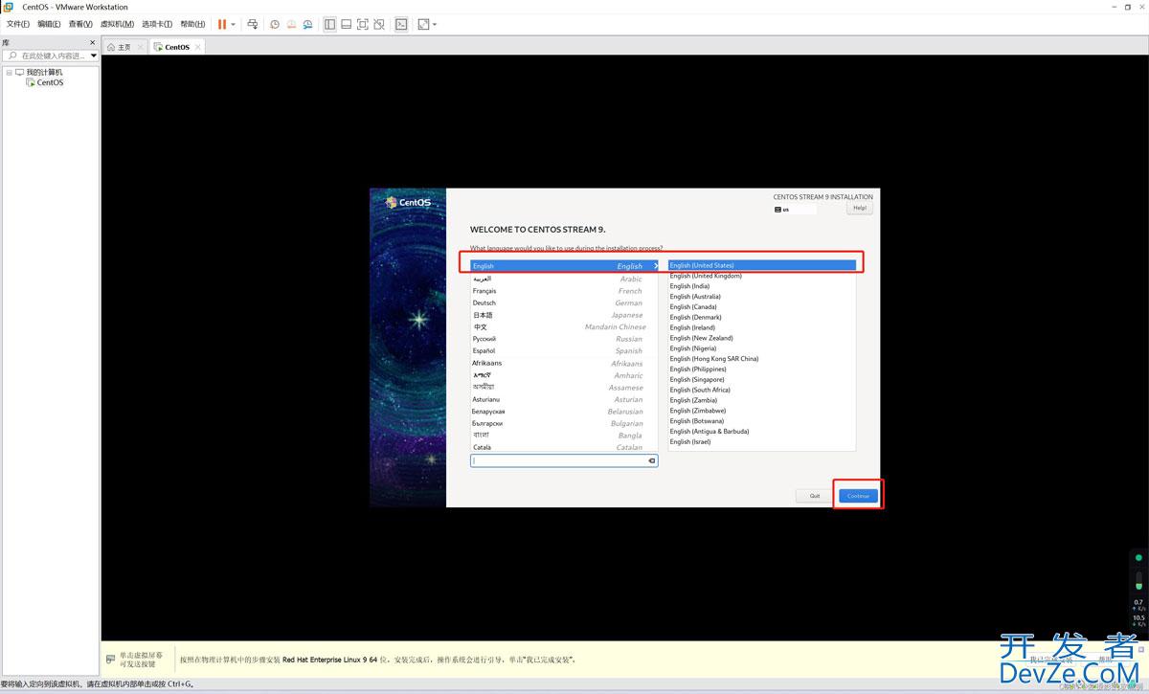Click the Send Ctrl+Alt+Del toolbar icon

(252, 24)
